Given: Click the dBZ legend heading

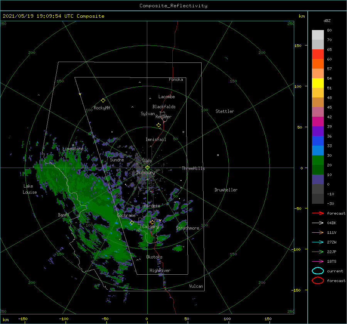Looking at the screenshot, I should (x=327, y=20).
